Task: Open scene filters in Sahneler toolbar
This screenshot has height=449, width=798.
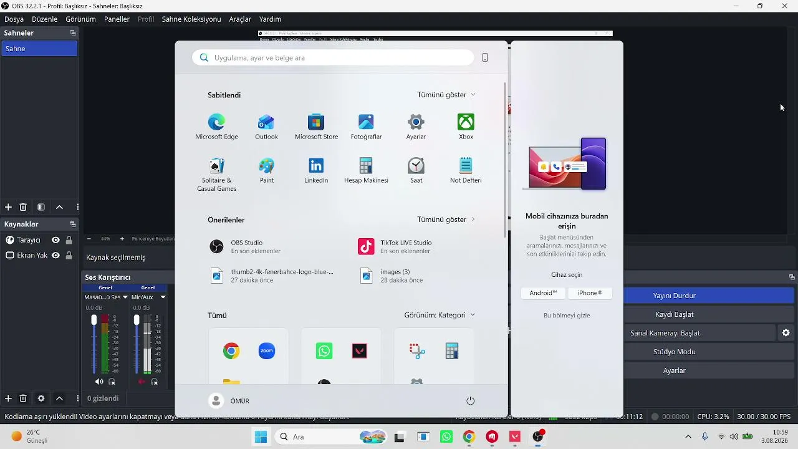Action: click(41, 207)
